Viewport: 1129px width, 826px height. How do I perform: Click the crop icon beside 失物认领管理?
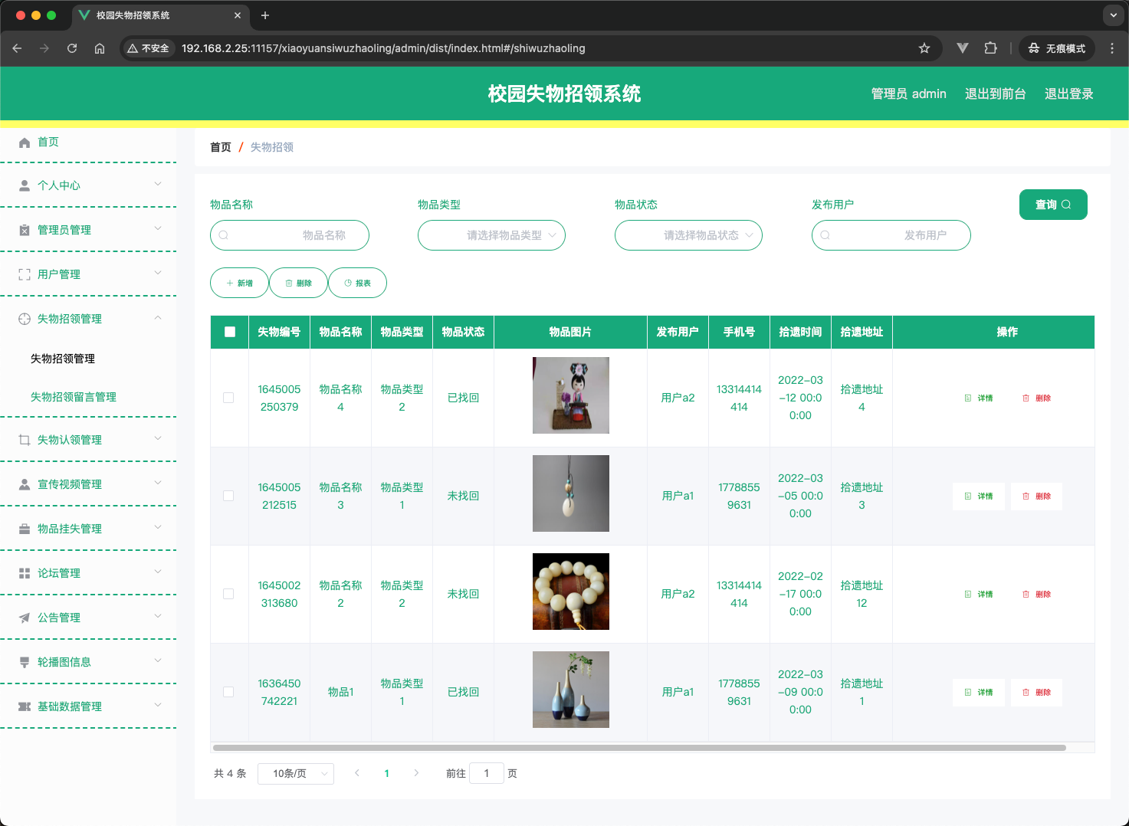click(25, 440)
